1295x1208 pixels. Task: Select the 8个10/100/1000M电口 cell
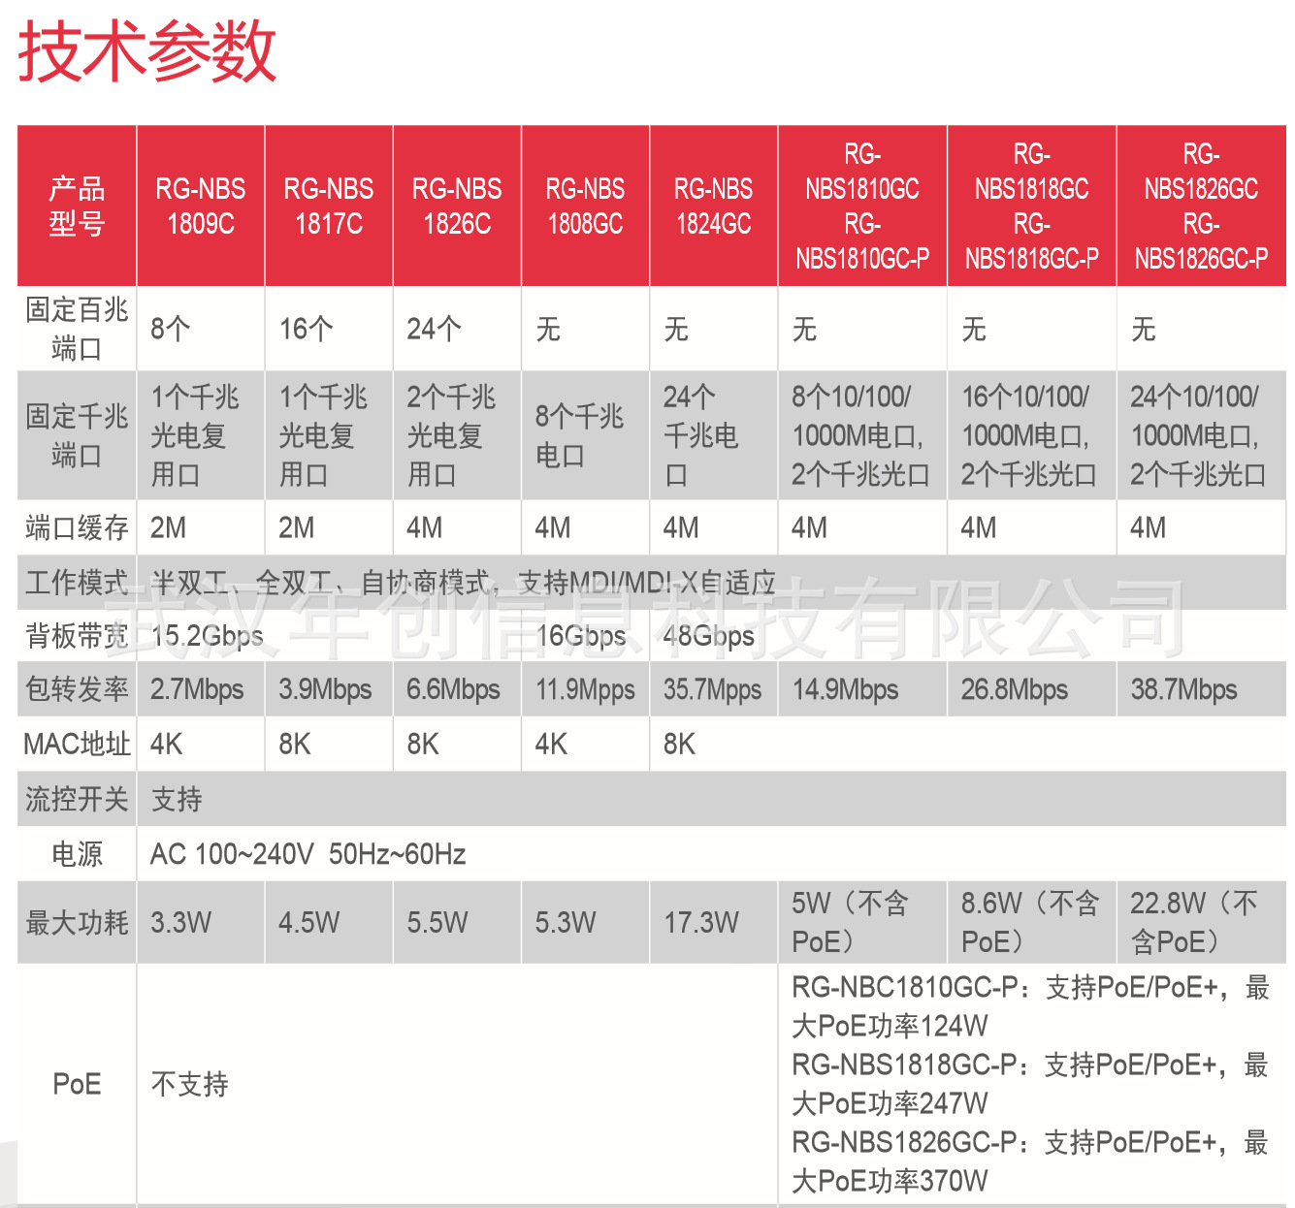point(860,435)
